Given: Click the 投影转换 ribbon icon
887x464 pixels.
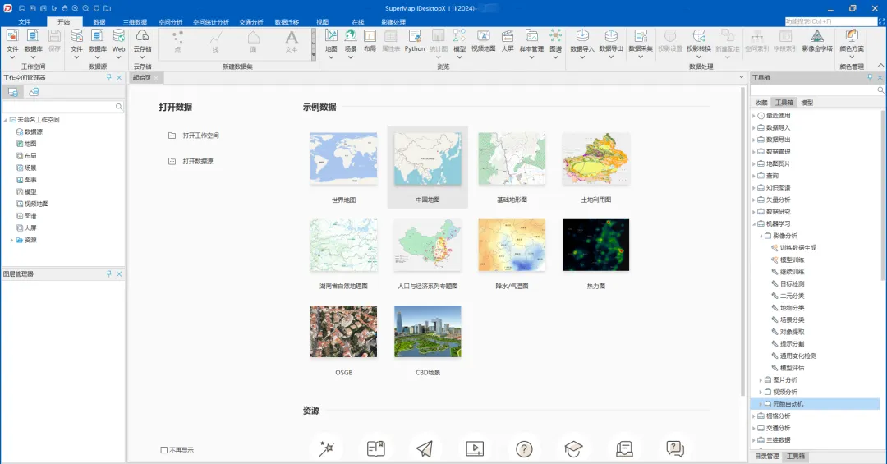Looking at the screenshot, I should tap(699, 37).
